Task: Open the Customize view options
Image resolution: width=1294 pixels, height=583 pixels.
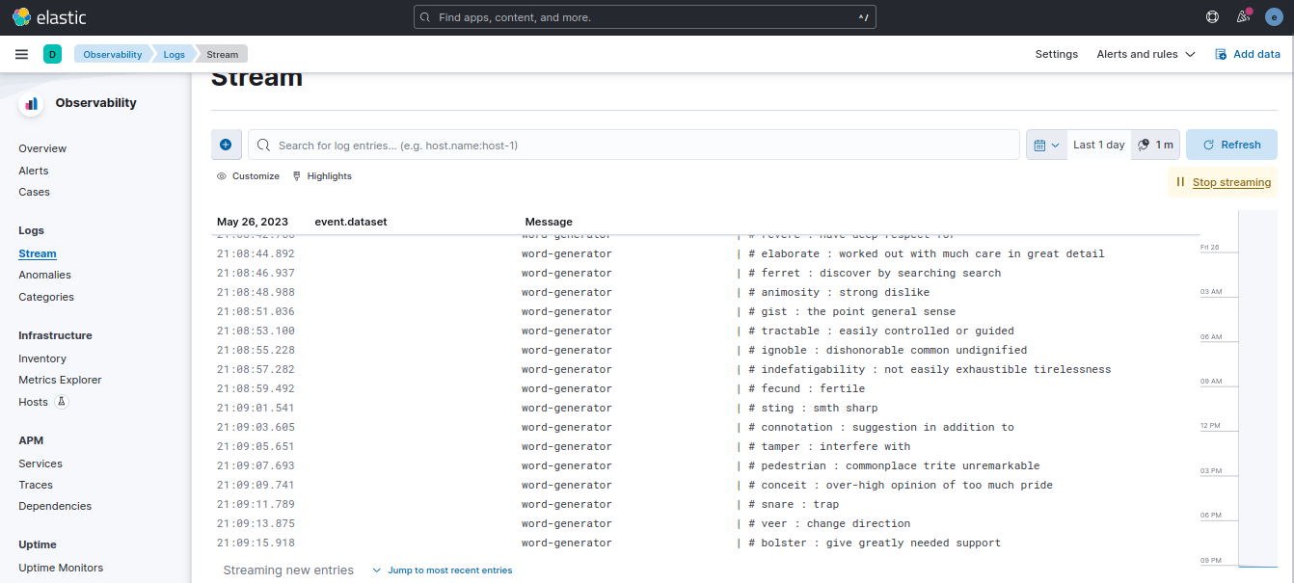Action: 248,176
